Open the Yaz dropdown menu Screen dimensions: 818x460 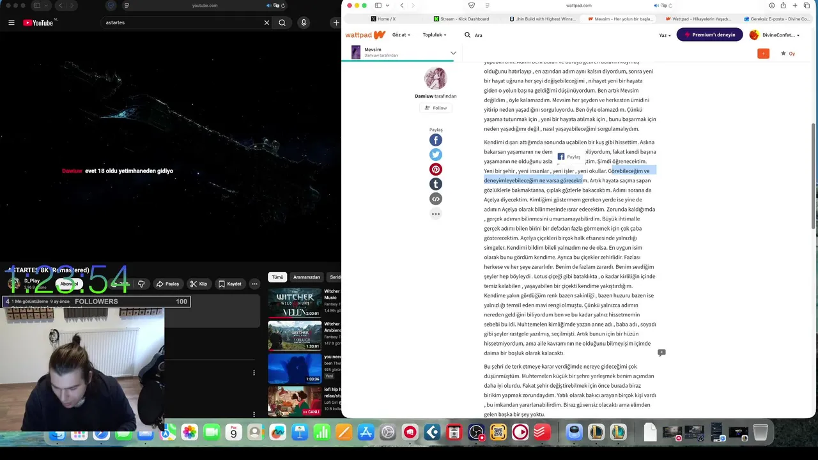click(x=665, y=35)
